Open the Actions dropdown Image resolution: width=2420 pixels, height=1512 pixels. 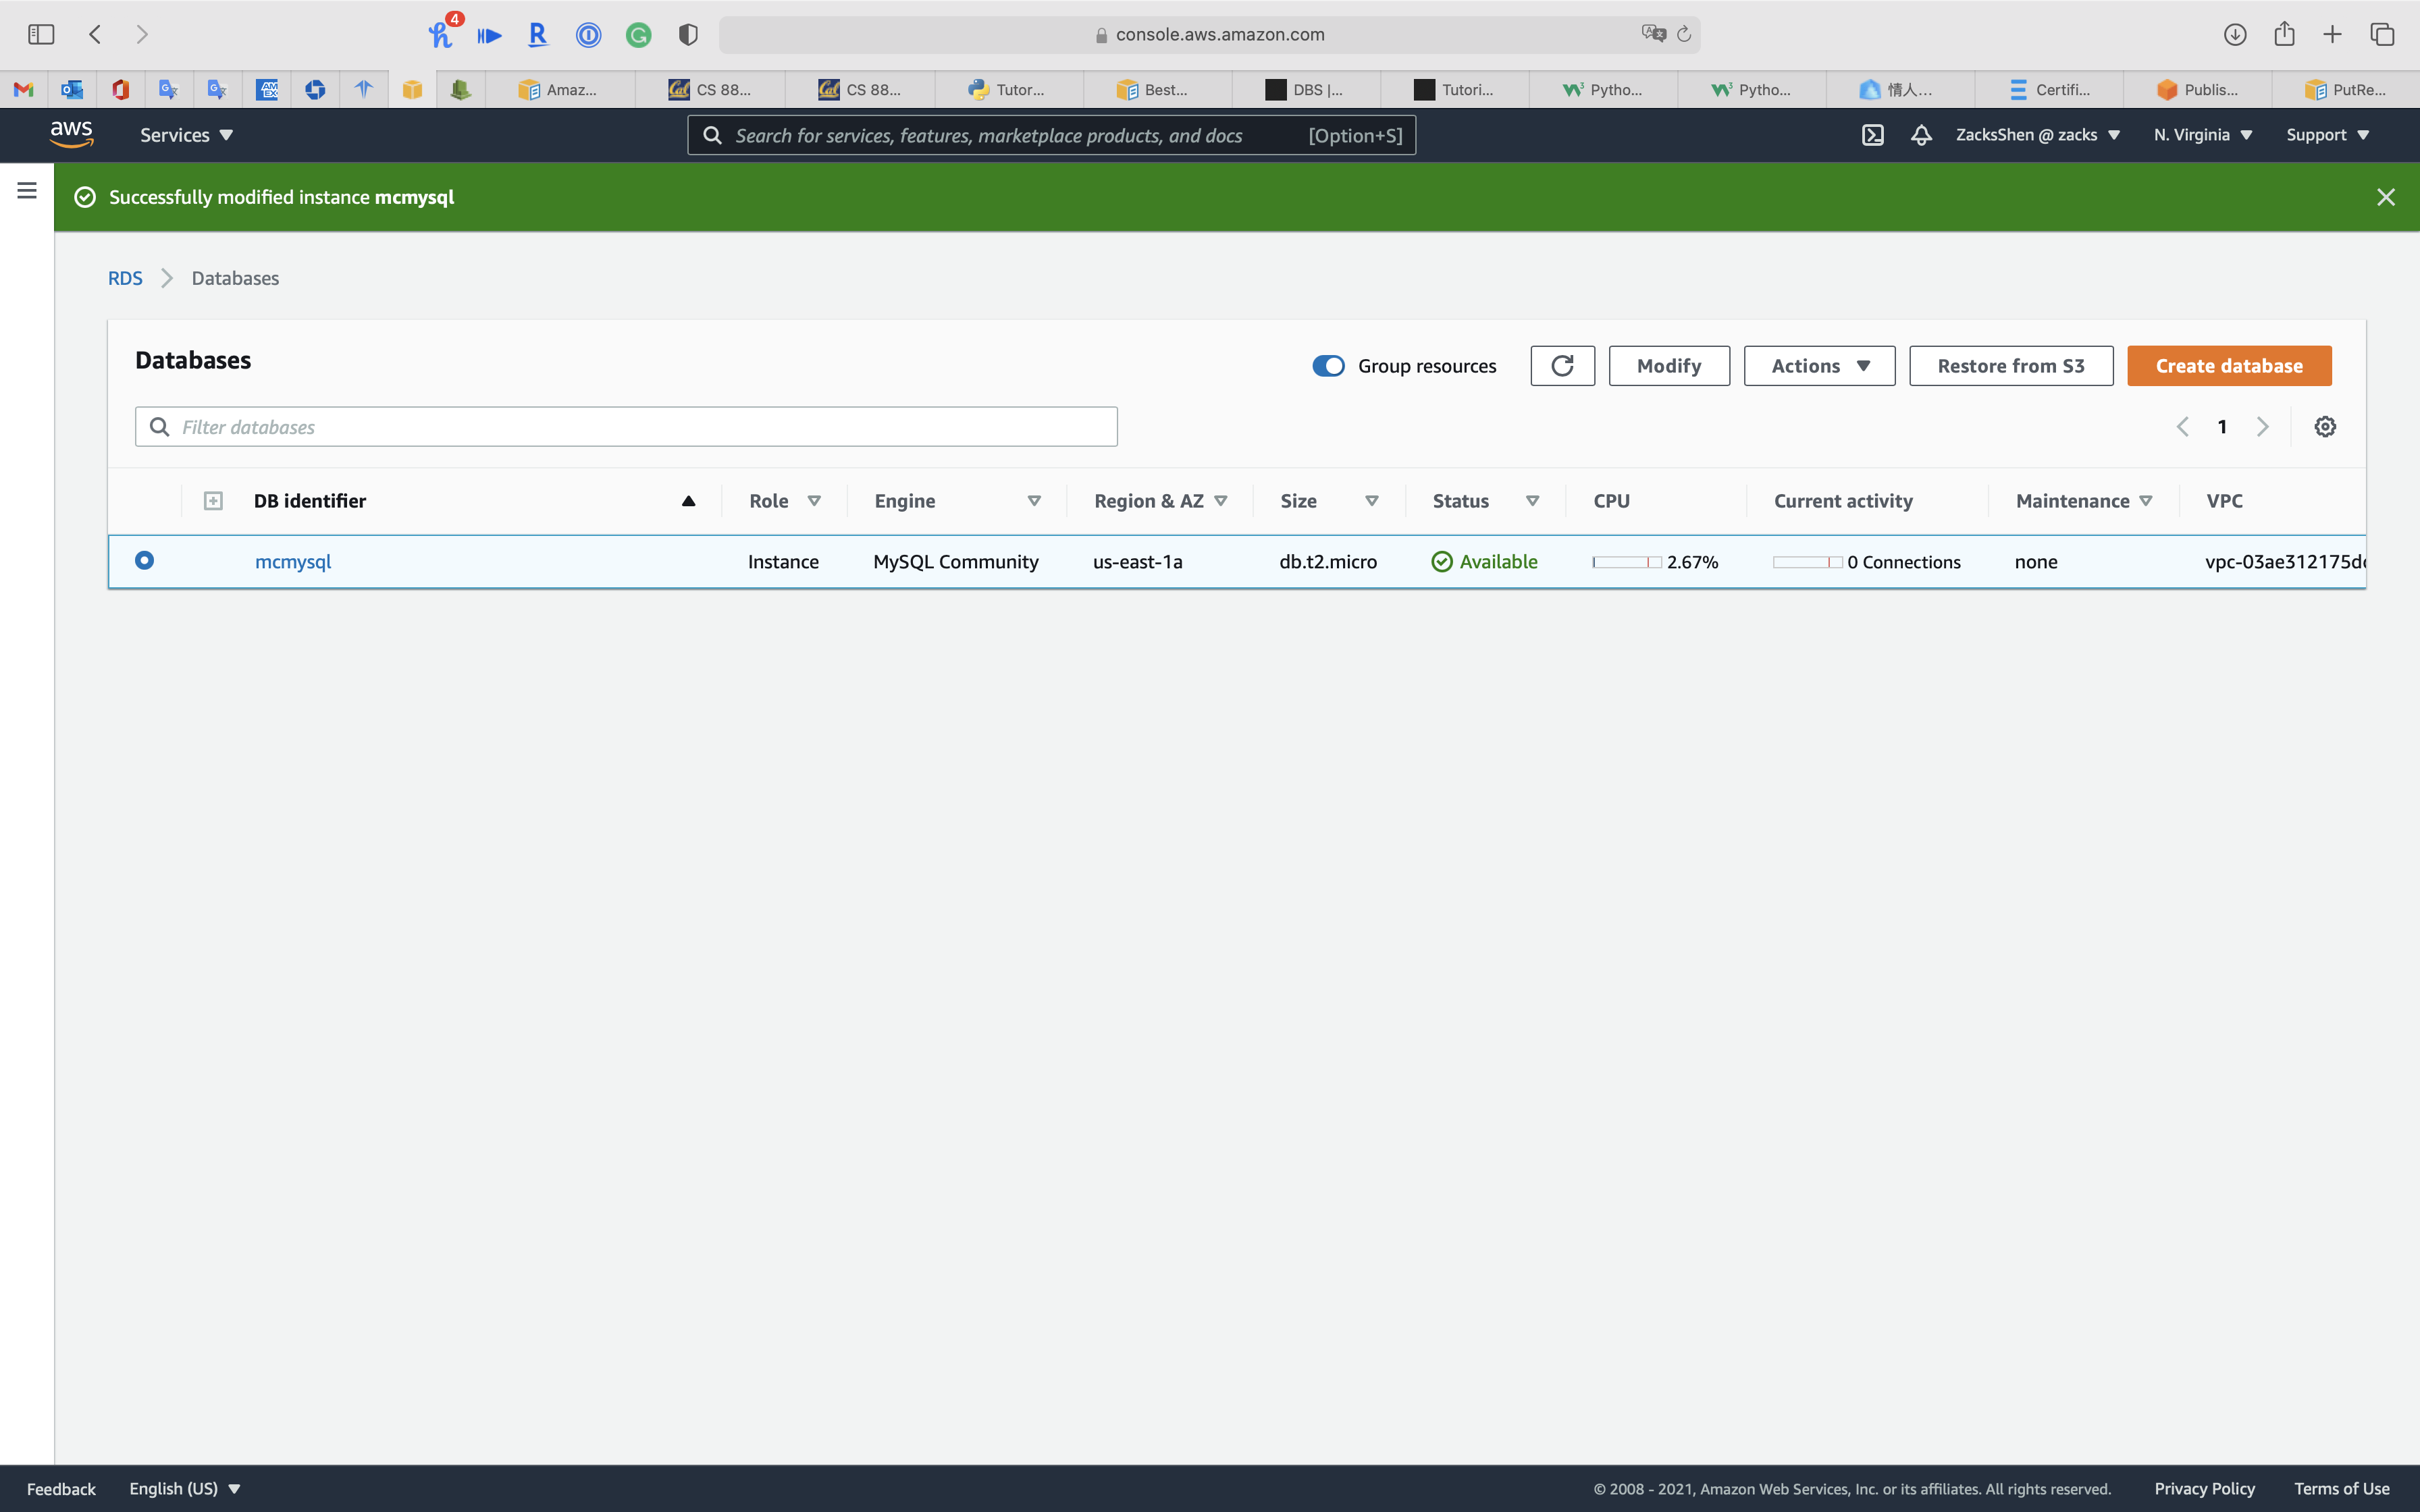click(1819, 366)
